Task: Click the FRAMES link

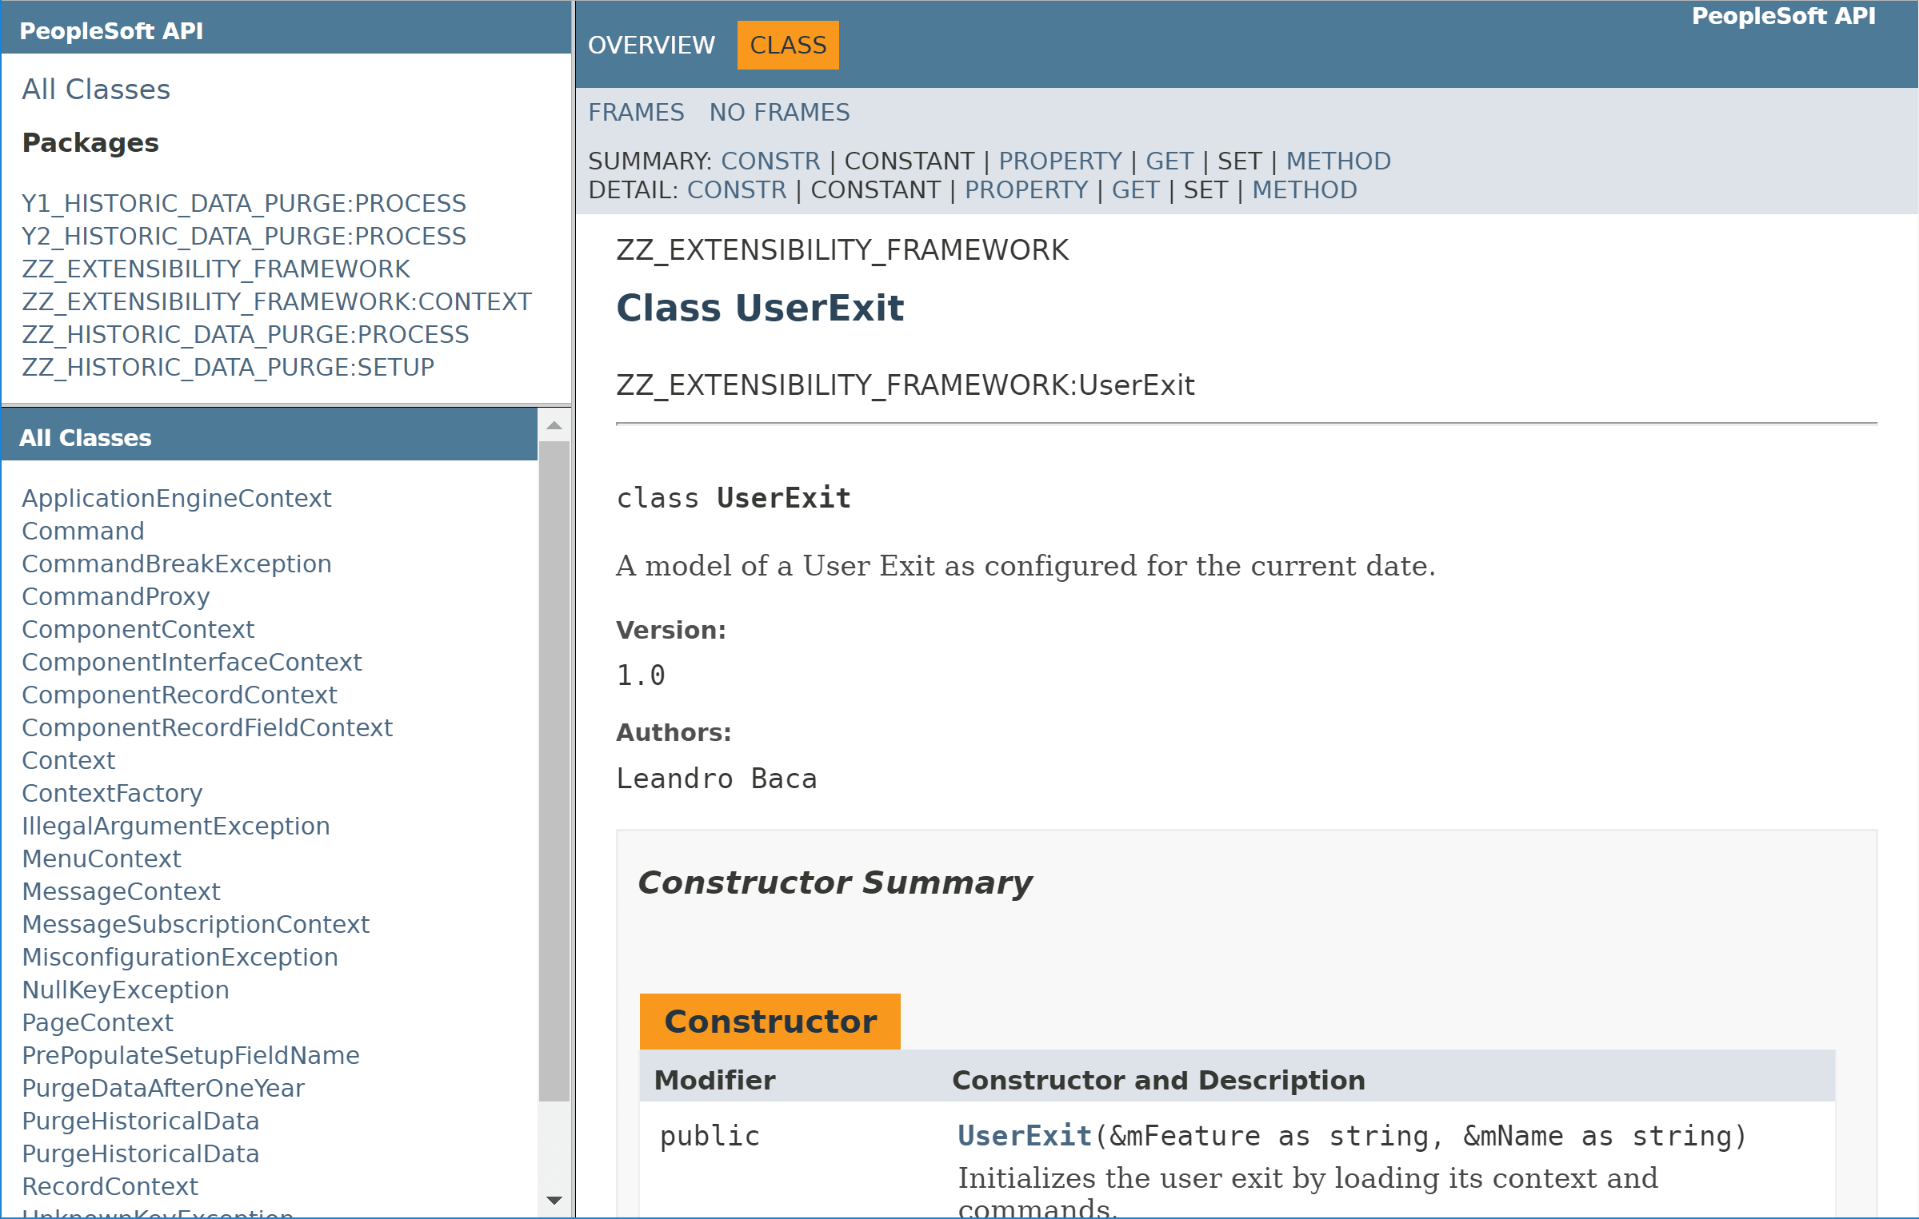Action: pos(636,113)
